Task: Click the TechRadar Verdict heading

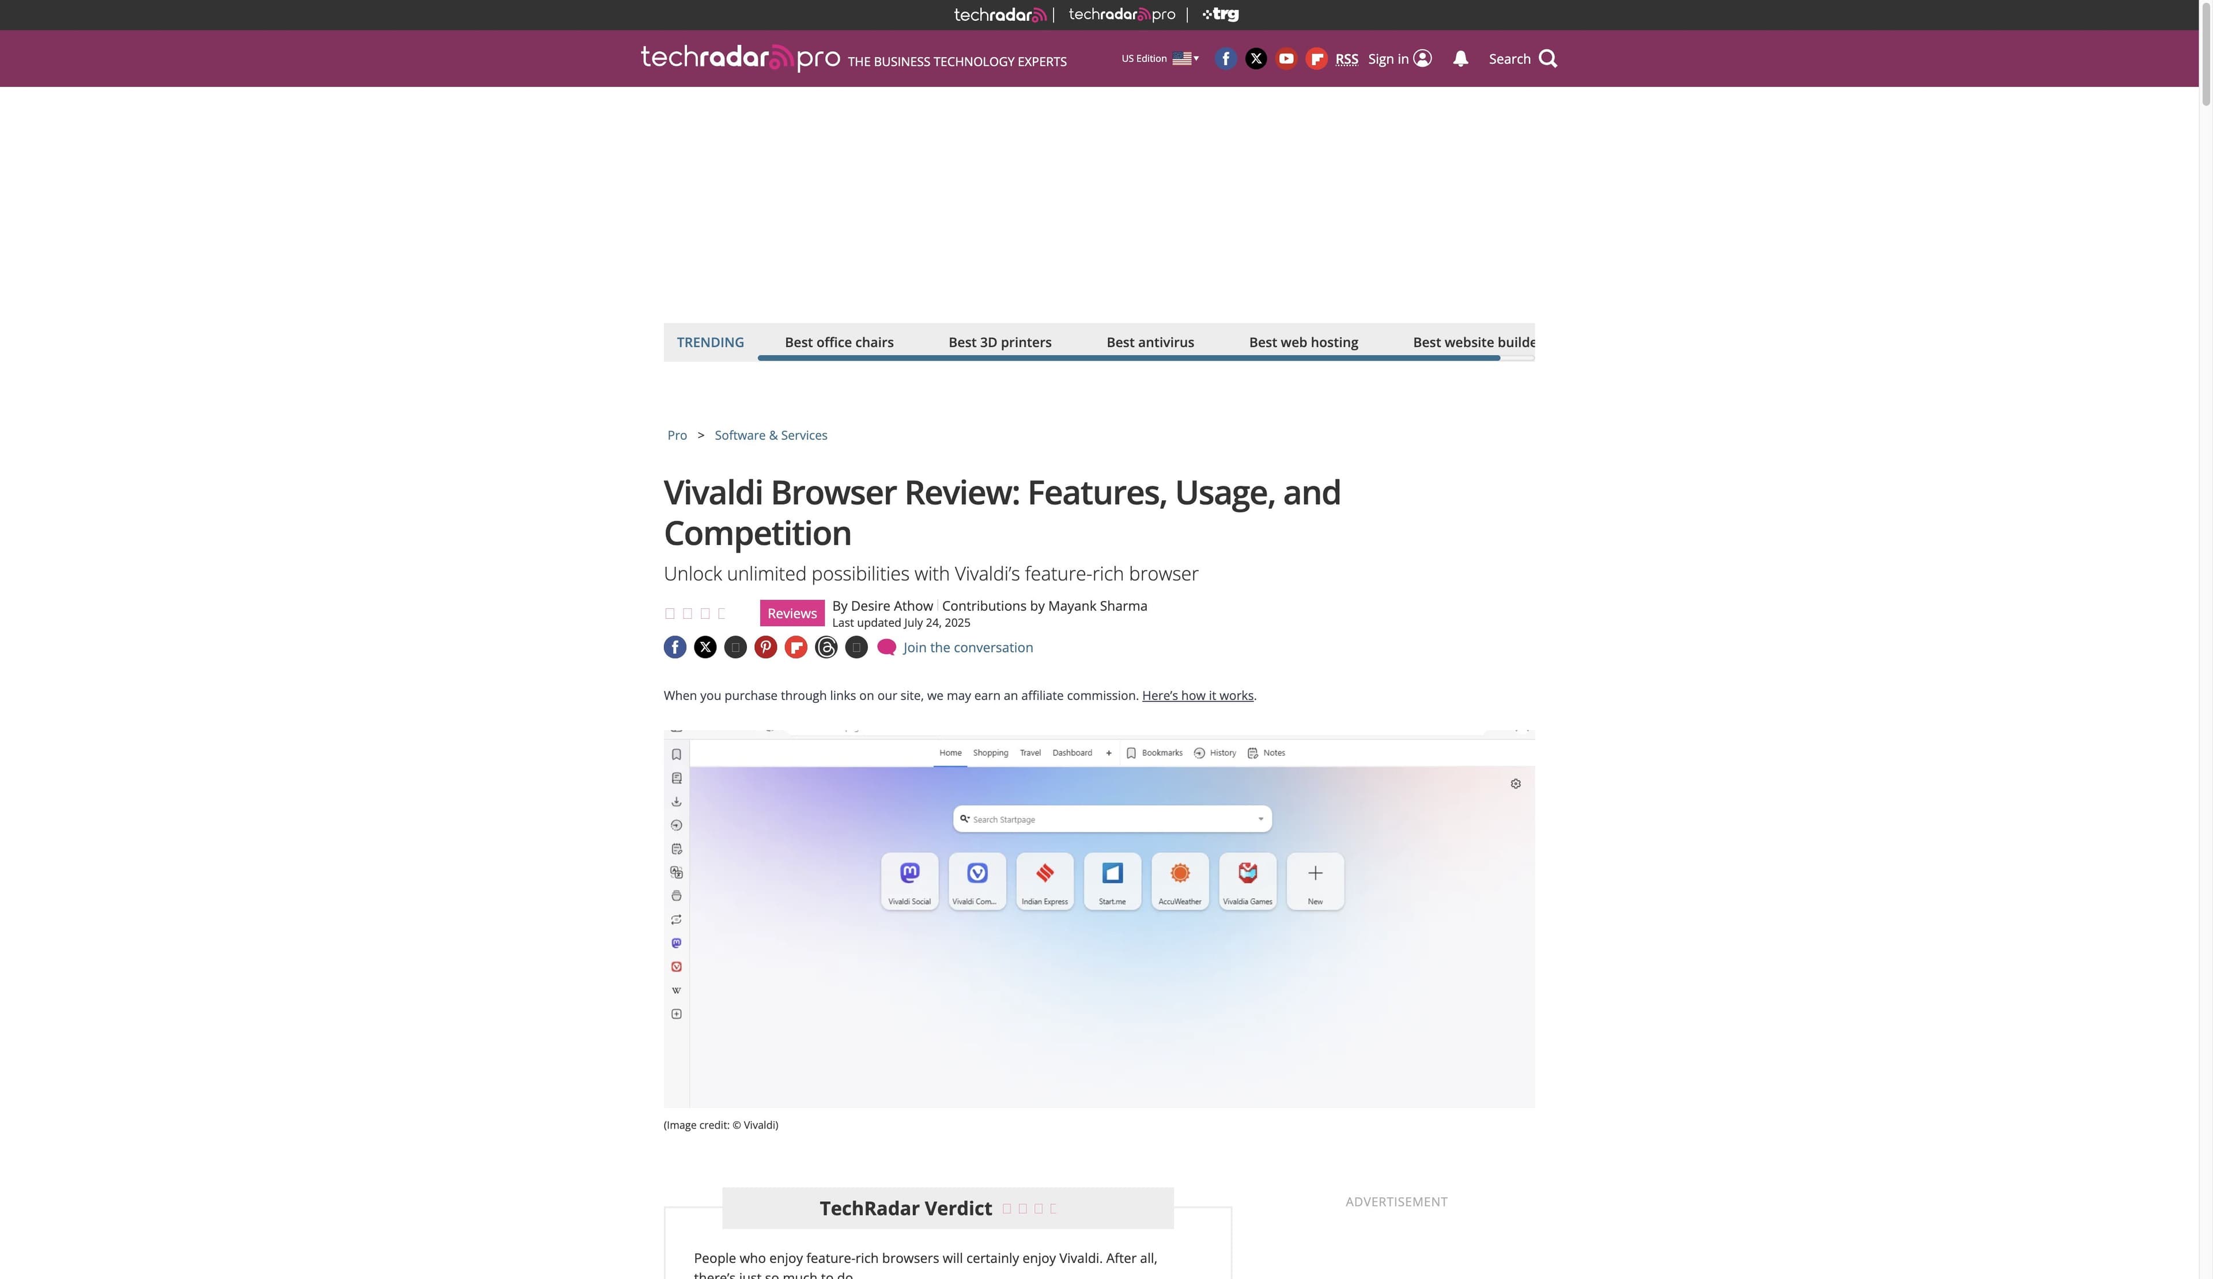Action: tap(905, 1208)
